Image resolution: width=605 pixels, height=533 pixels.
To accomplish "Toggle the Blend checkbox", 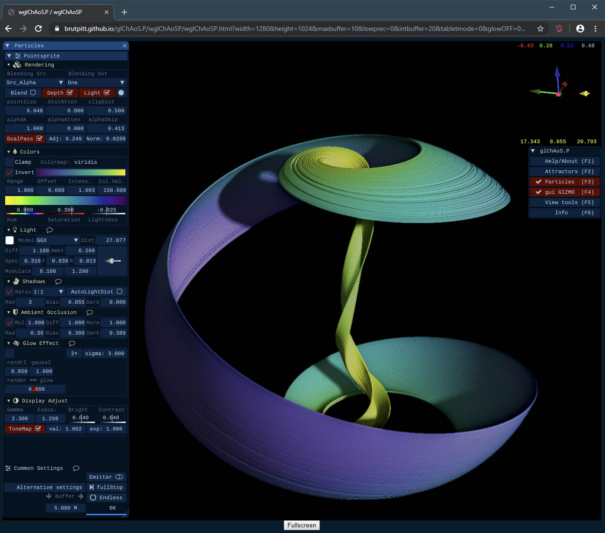I will pos(33,93).
